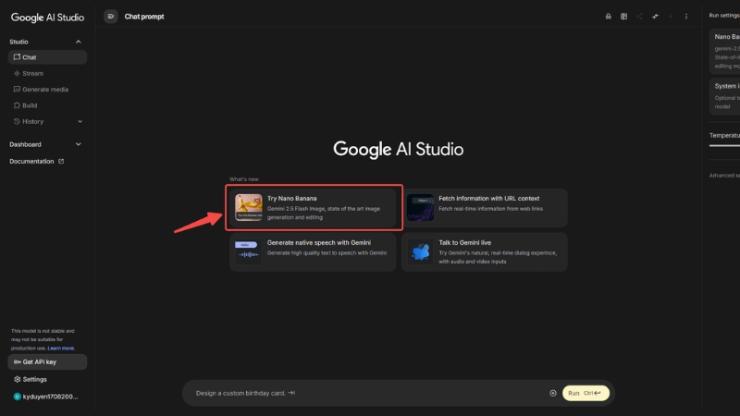The height and width of the screenshot is (416, 740).
Task: Collapse the Studio section chevron
Action: point(79,42)
